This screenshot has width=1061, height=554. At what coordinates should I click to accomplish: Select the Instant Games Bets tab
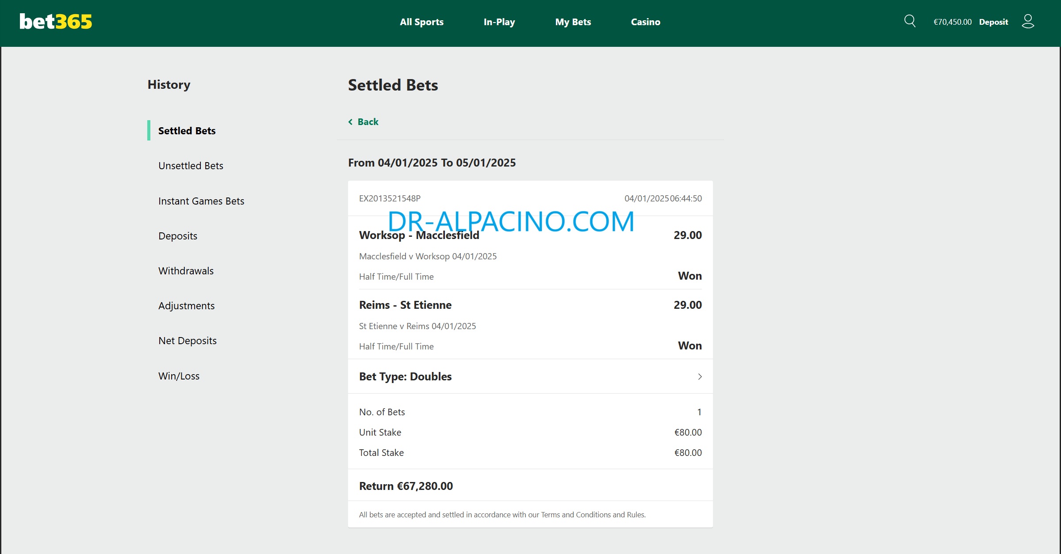tap(201, 201)
